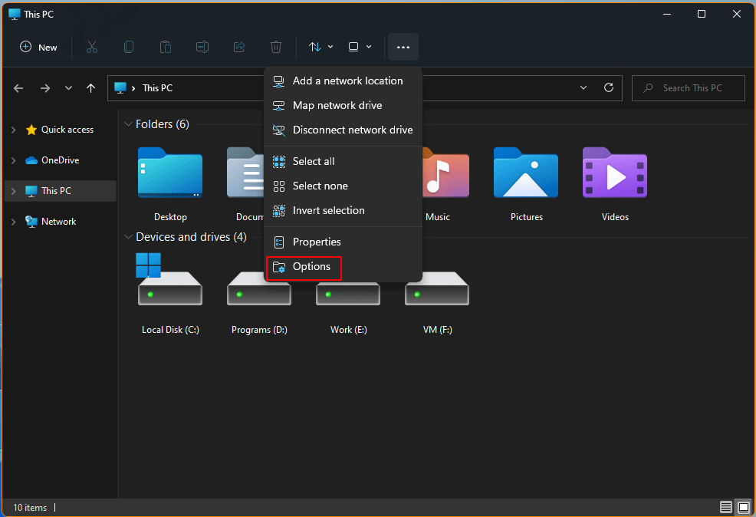756x517 pixels.
Task: Select the Paste icon
Action: click(166, 47)
